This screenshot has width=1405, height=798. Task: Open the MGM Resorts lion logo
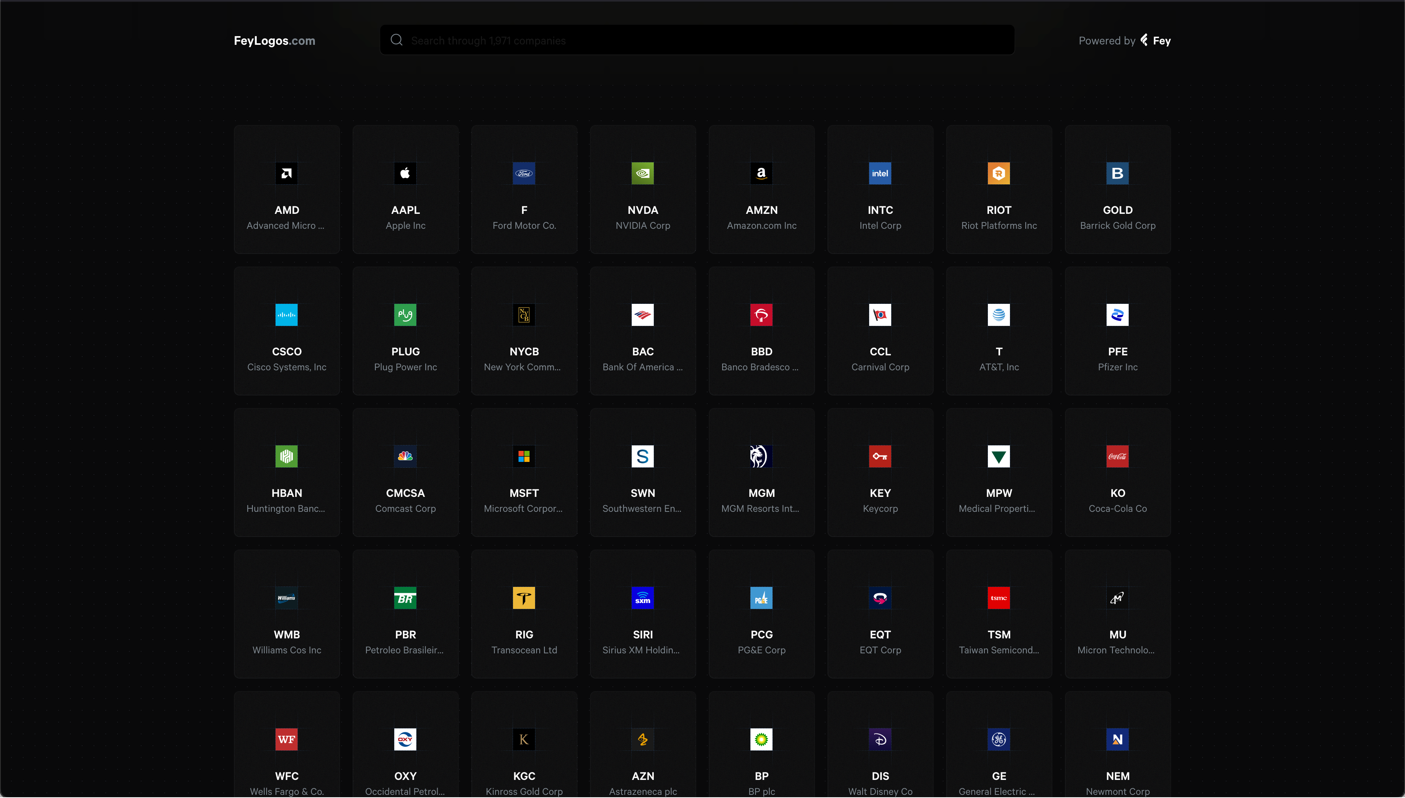click(x=762, y=456)
